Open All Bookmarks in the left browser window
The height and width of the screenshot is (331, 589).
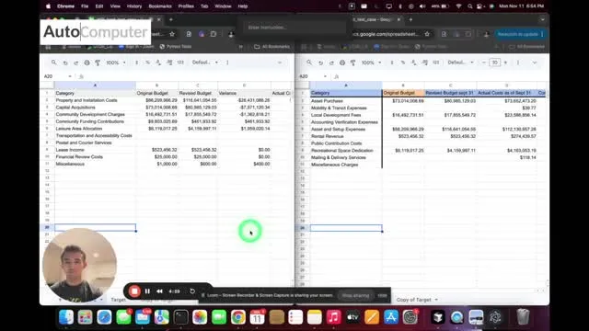tap(272, 47)
